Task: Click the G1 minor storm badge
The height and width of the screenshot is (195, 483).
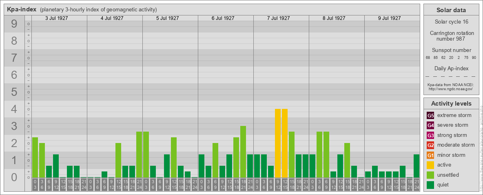Action: tap(430, 155)
